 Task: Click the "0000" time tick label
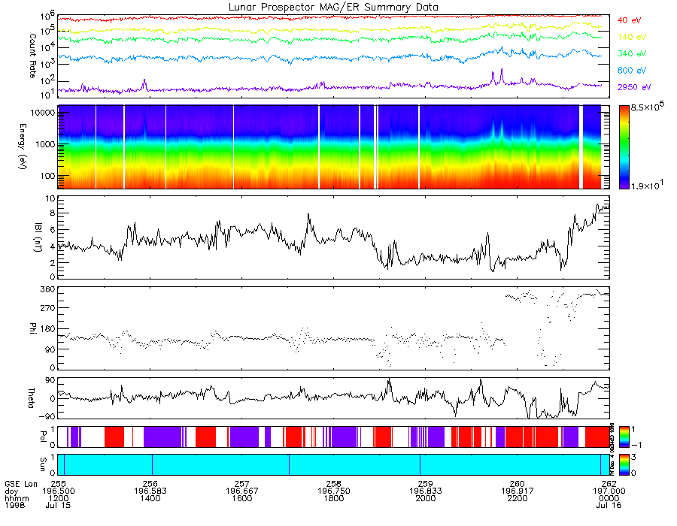[x=609, y=498]
